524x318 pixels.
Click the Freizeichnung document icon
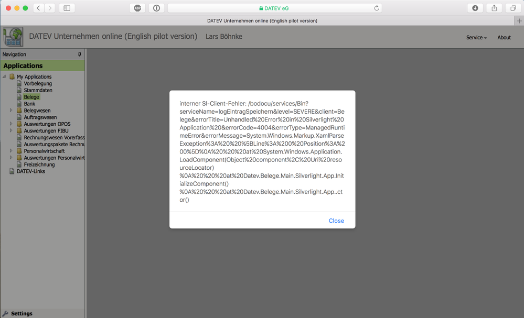(x=19, y=165)
